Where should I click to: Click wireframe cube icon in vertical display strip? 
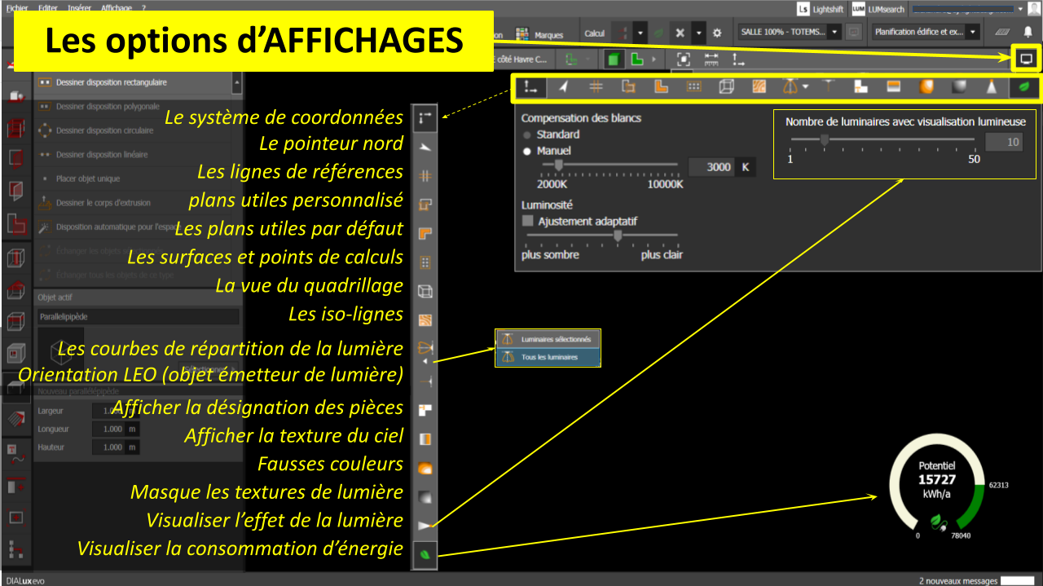coord(425,291)
